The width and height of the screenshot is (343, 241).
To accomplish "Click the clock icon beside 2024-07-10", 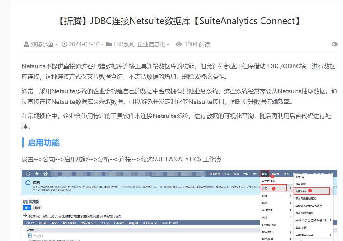I will click(64, 44).
